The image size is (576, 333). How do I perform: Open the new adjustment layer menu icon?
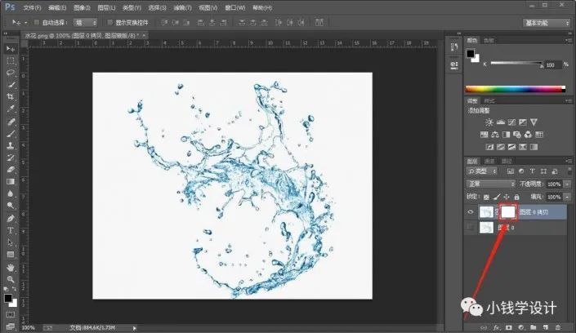pos(521,327)
